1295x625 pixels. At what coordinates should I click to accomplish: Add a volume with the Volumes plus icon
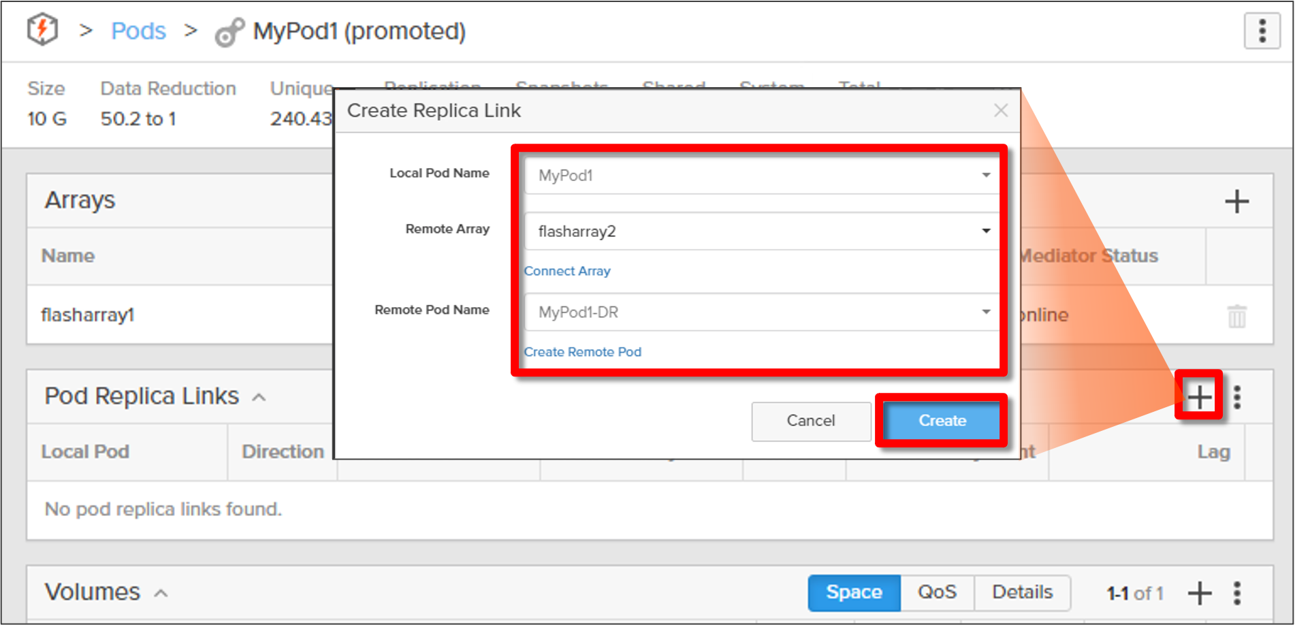pos(1200,593)
